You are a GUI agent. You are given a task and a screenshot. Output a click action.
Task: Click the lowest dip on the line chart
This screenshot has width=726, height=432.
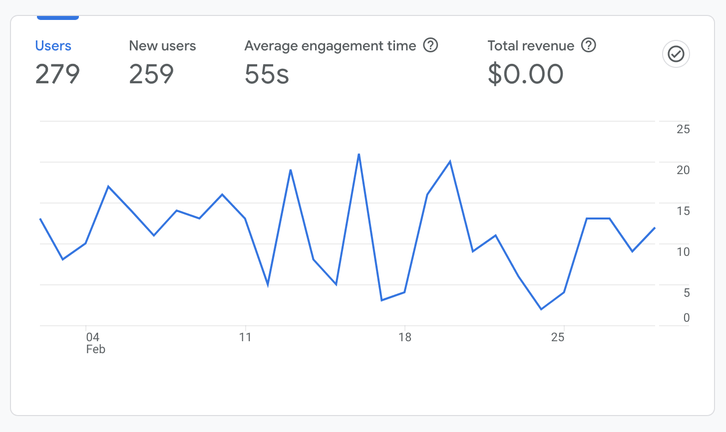click(x=541, y=309)
